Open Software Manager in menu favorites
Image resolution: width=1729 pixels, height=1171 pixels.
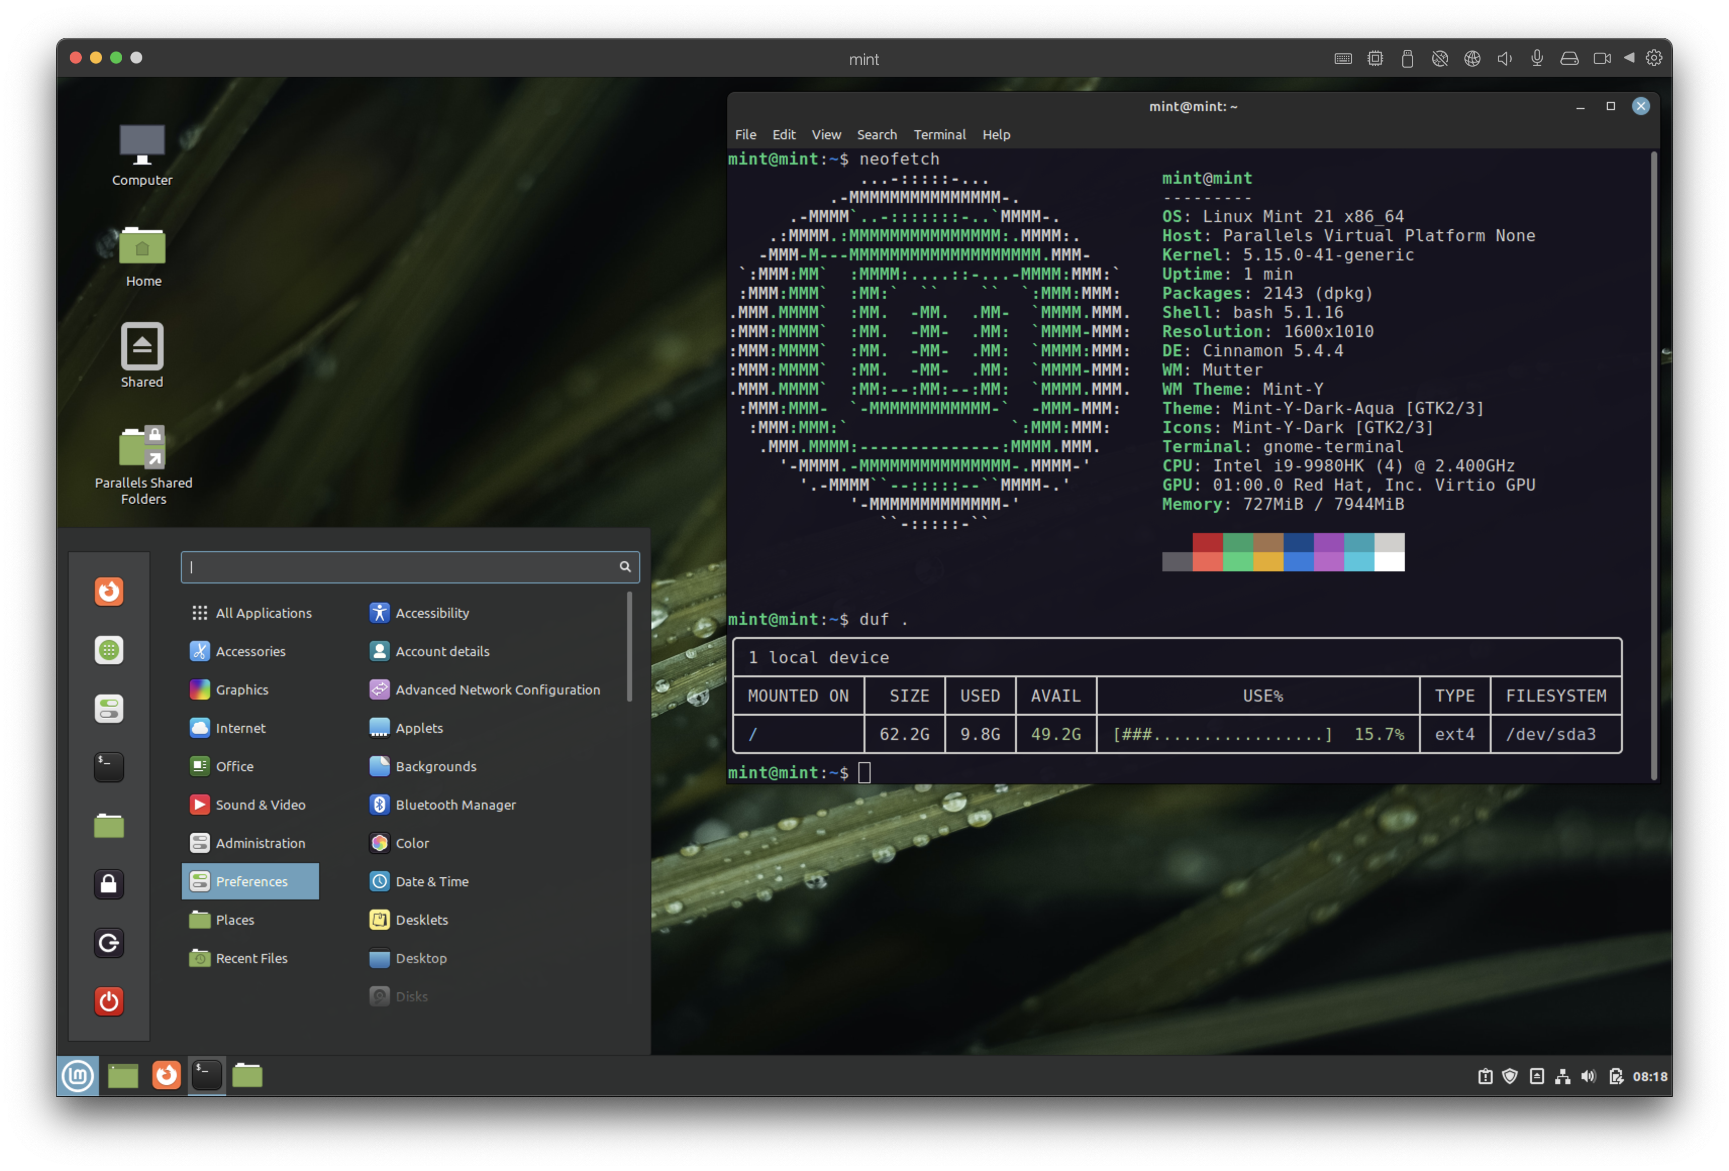[x=109, y=651]
